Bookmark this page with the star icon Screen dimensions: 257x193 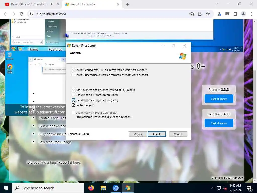click(x=208, y=14)
